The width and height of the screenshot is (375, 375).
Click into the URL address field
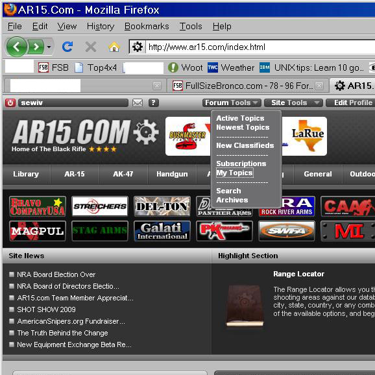261,47
